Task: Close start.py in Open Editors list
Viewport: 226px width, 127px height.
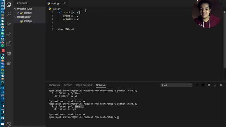Action: (18, 13)
